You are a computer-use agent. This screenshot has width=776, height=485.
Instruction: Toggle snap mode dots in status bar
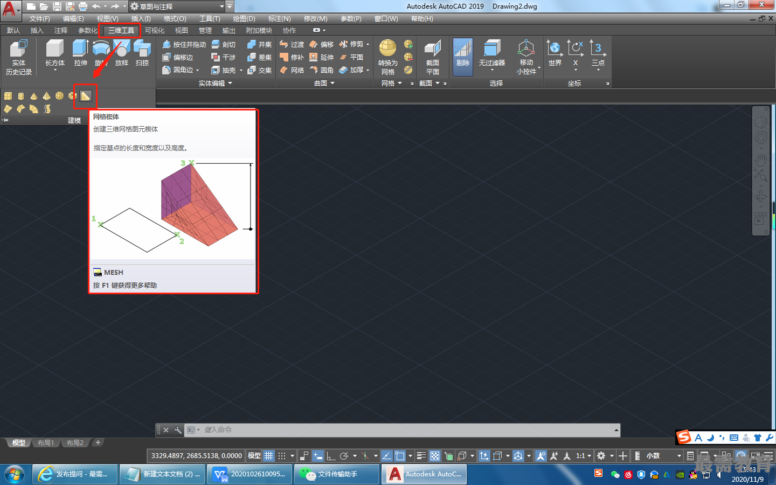pos(282,456)
